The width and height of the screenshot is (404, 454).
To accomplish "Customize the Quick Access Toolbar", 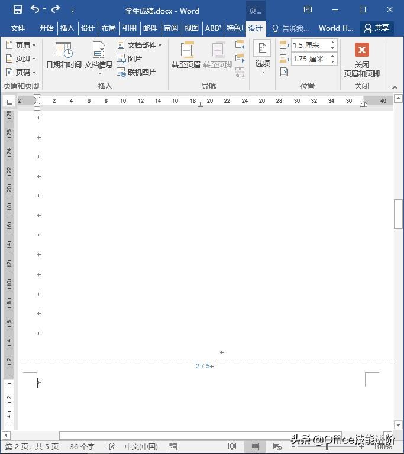I will coord(72,11).
